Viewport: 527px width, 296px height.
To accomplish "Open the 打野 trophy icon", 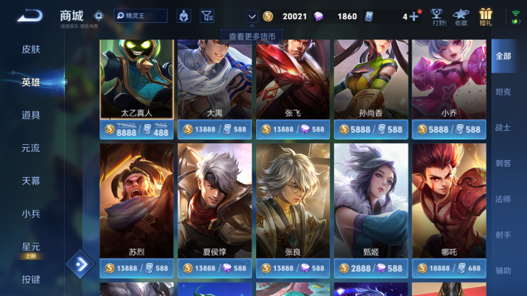I will point(436,17).
